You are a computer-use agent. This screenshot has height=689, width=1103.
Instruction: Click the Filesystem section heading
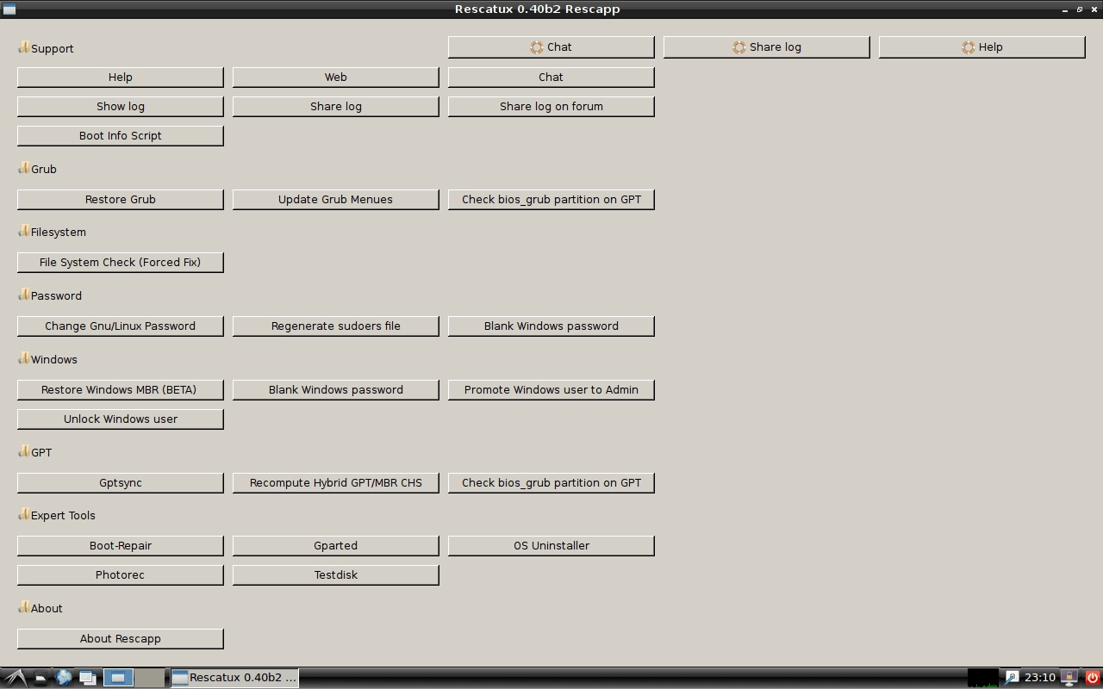(x=52, y=232)
